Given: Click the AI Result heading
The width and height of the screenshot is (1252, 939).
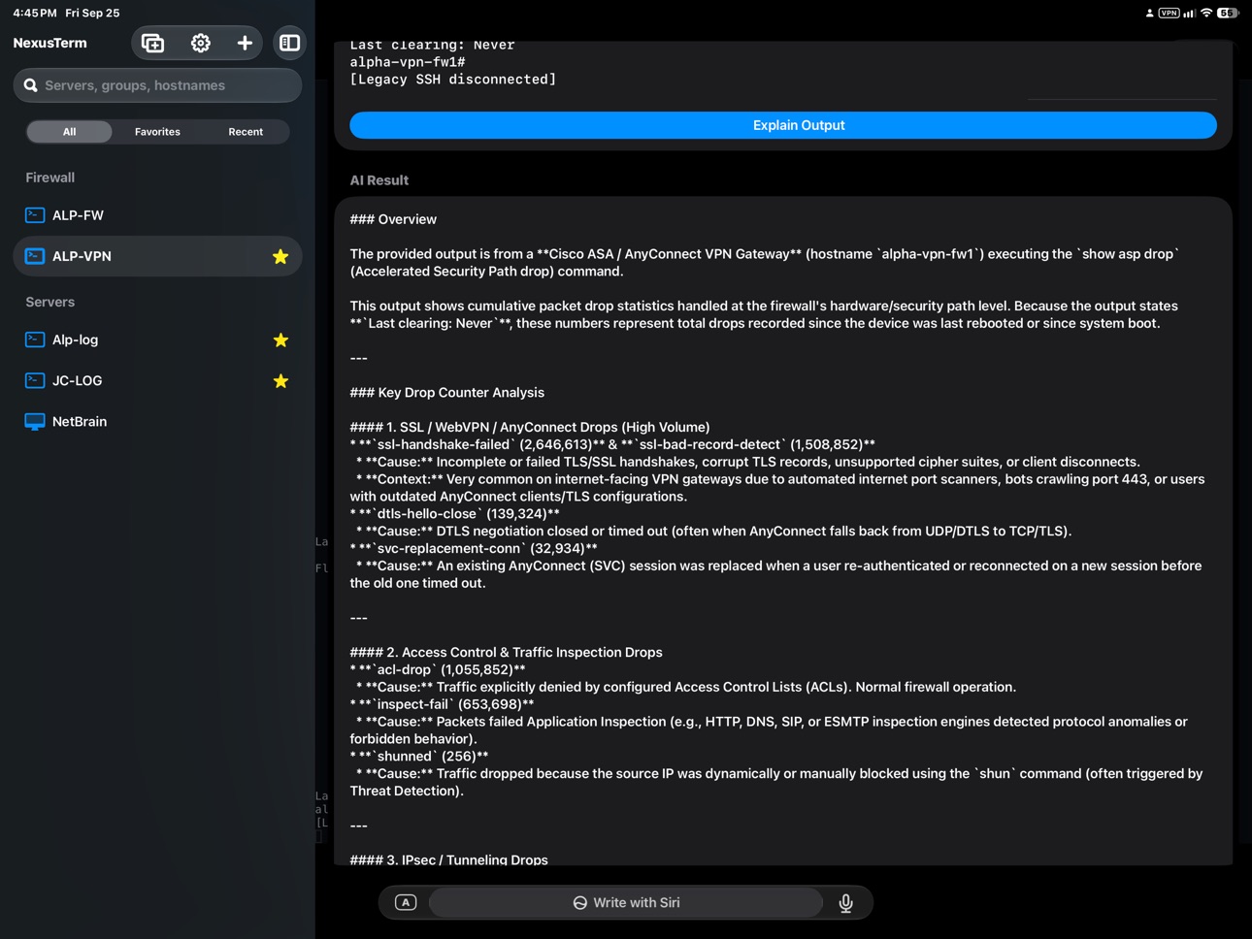Looking at the screenshot, I should point(379,180).
